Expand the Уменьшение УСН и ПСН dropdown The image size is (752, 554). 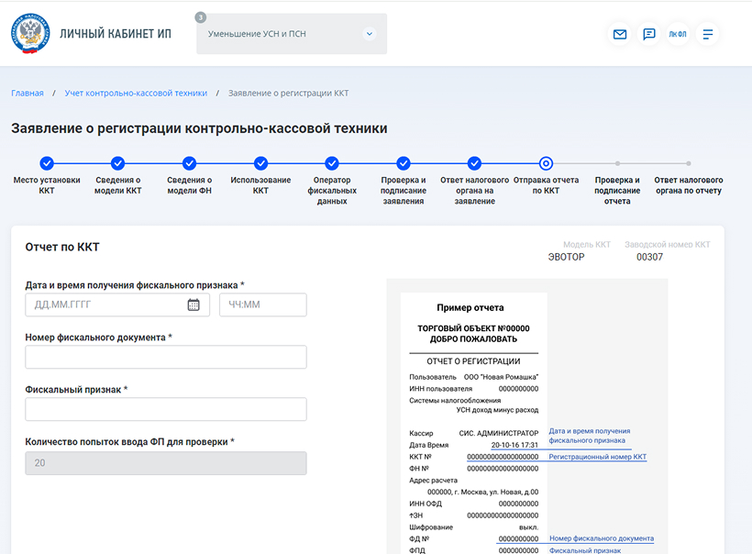370,34
